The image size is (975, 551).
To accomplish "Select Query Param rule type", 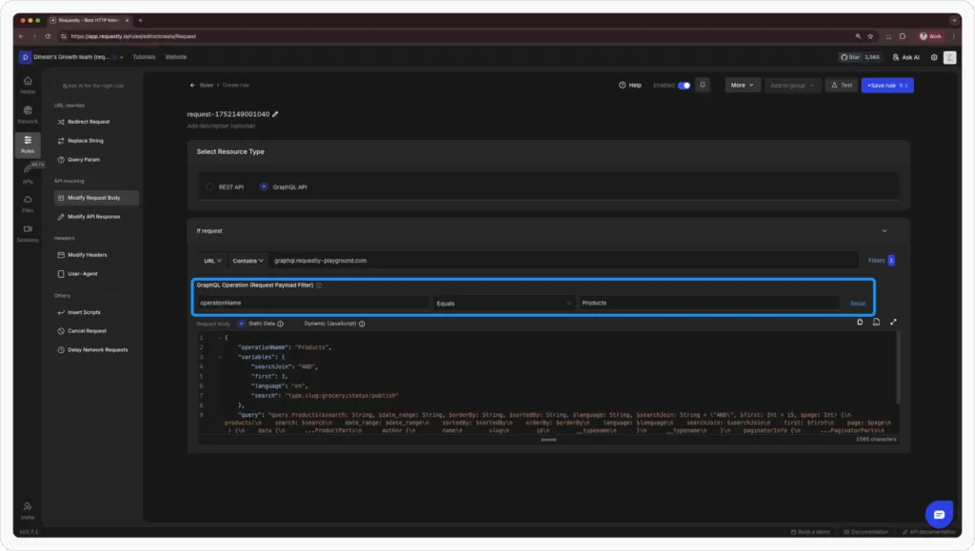I will 96,160.
